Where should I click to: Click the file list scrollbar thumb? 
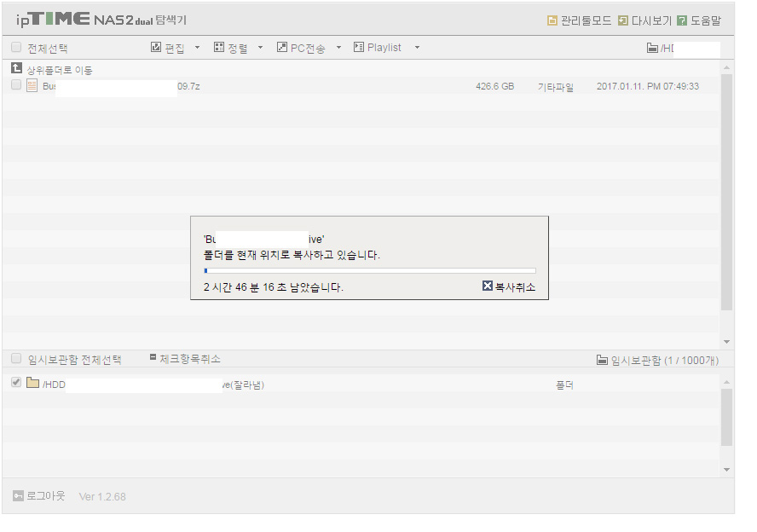pyautogui.click(x=726, y=192)
